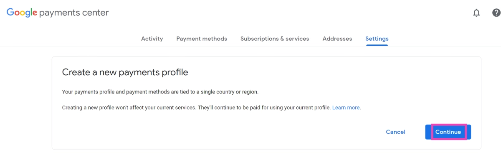Click the word 'methods' in Payment methods
The image size is (501, 155).
[215, 39]
